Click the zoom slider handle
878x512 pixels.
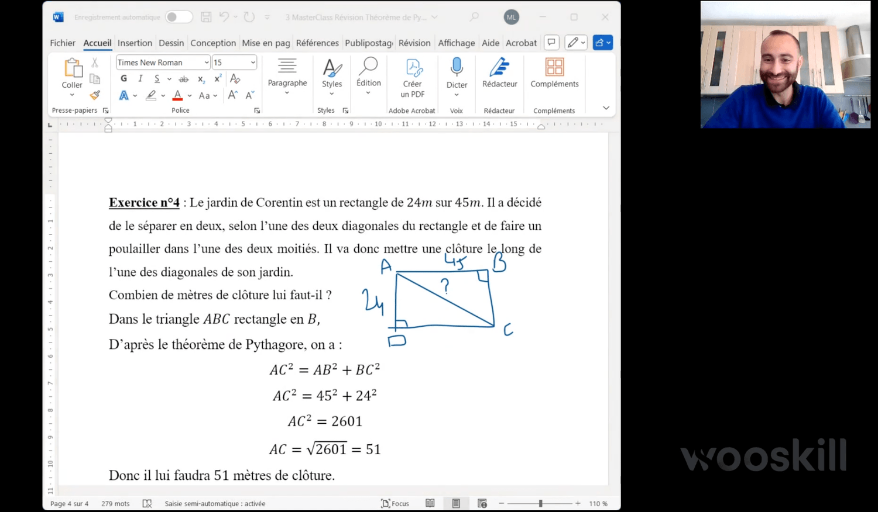(540, 503)
